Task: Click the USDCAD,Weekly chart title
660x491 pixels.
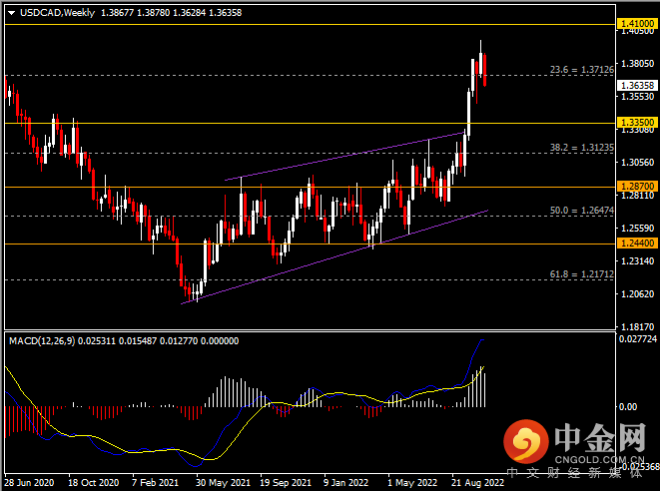Action: point(57,13)
